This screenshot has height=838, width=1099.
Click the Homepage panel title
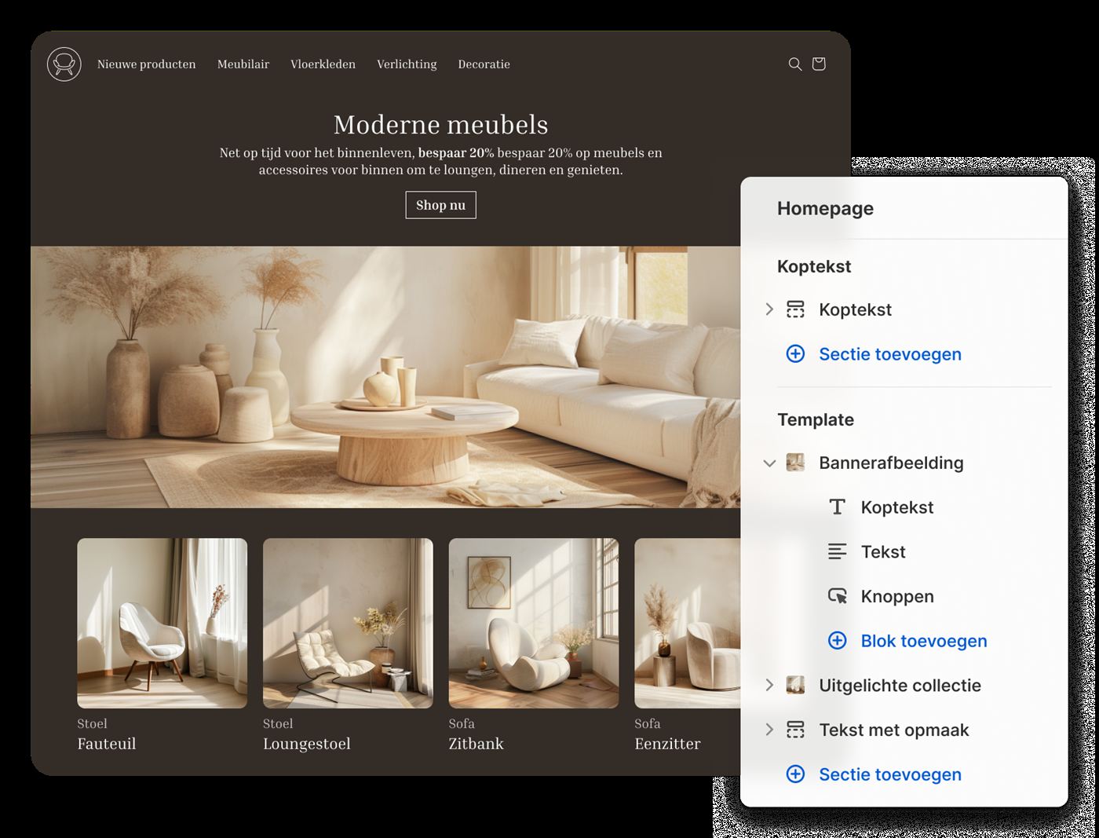[x=825, y=208]
